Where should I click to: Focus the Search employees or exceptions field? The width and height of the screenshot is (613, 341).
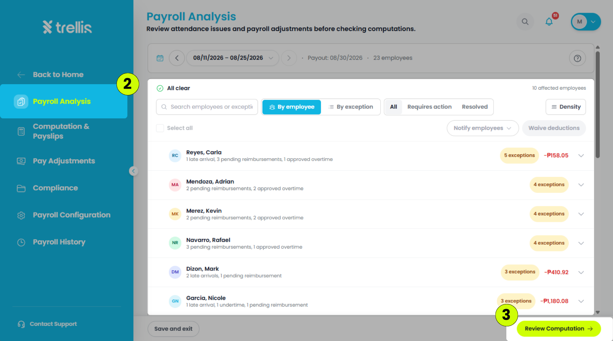click(x=207, y=107)
